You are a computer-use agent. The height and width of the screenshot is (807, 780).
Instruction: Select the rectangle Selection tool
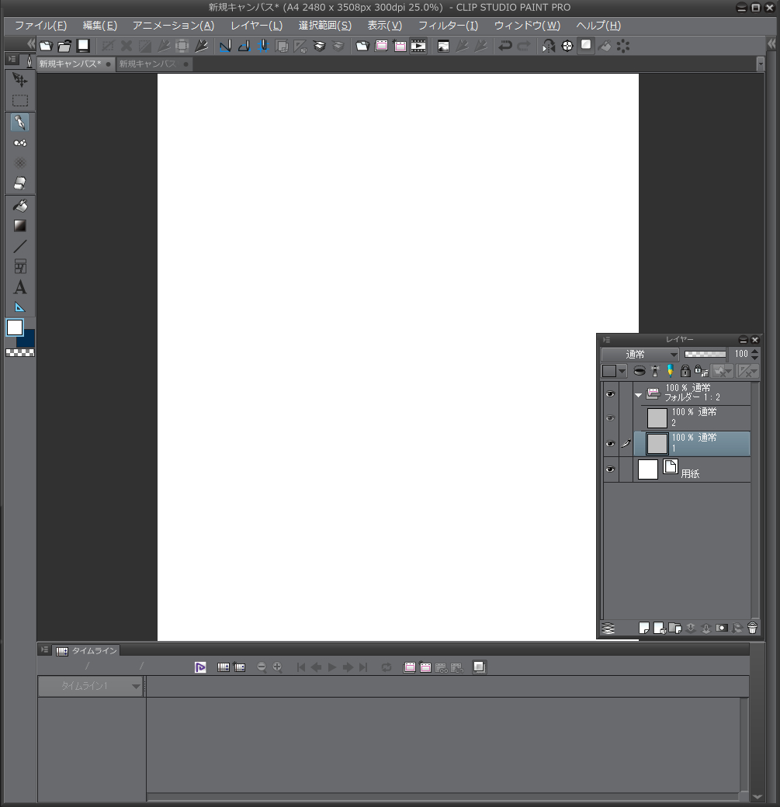click(20, 100)
